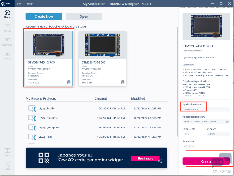
Task: Open the Docs sidebar icon
Action: click(x=7, y=152)
